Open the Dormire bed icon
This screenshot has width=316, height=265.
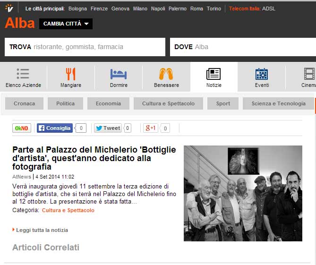coord(119,74)
